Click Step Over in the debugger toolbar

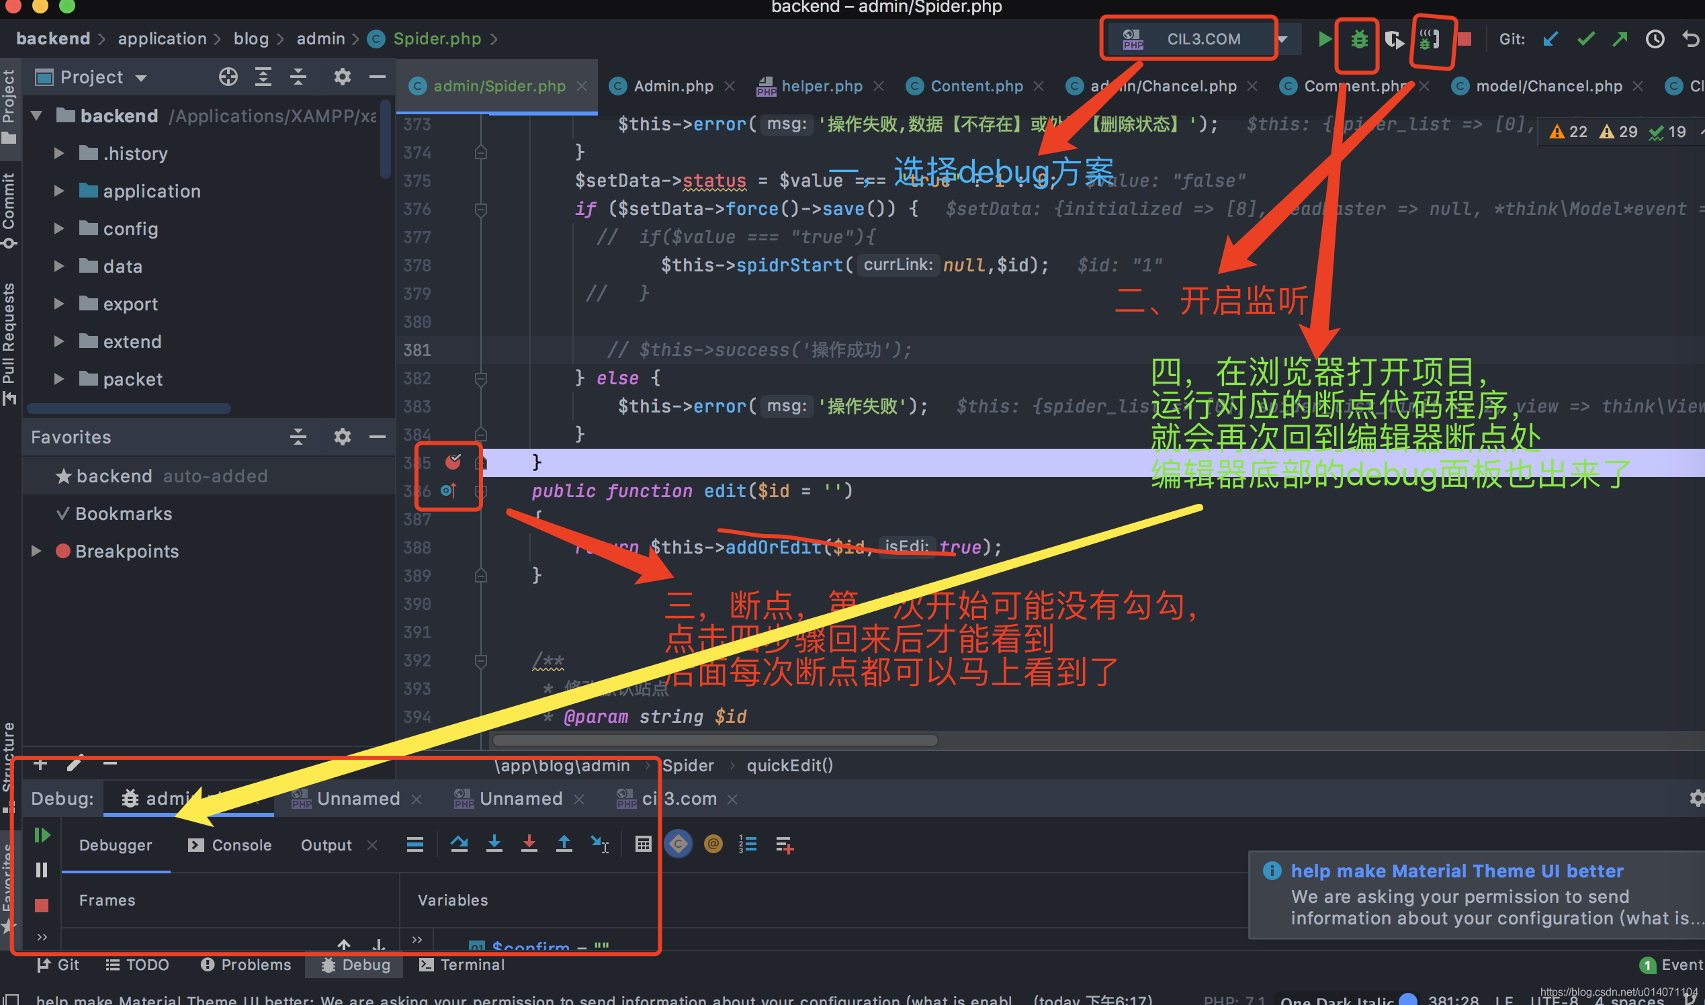(459, 844)
